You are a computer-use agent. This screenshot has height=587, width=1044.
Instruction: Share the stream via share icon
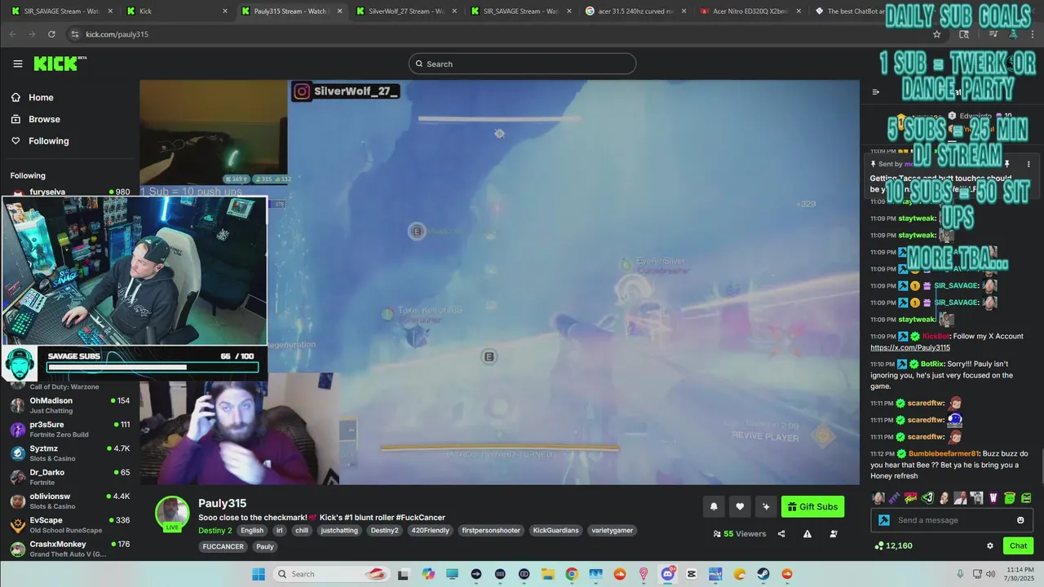781,534
